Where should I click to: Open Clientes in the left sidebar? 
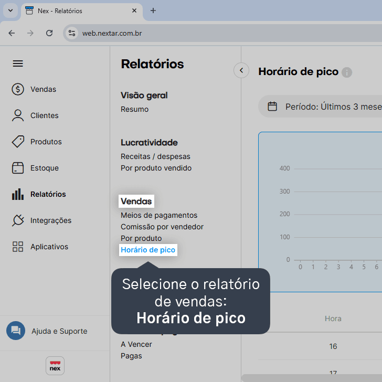point(44,115)
